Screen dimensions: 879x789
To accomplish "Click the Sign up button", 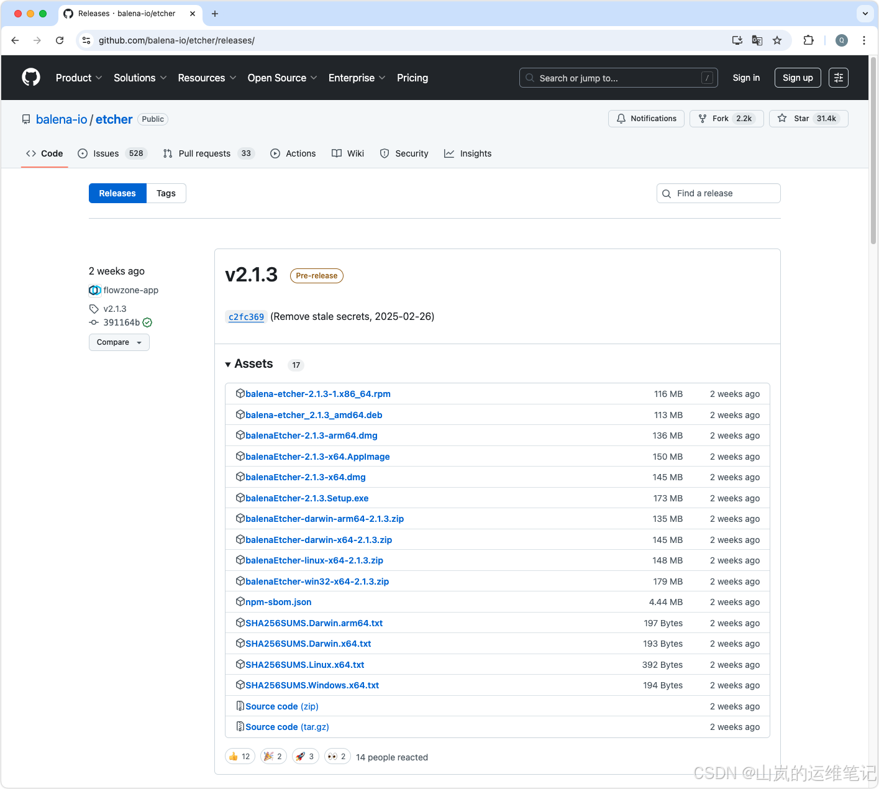I will [x=798, y=78].
